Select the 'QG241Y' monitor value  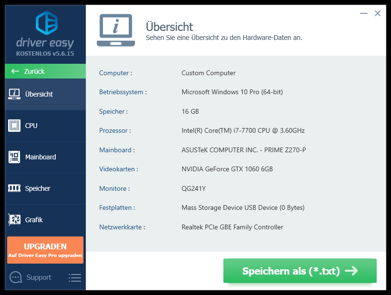(x=194, y=188)
